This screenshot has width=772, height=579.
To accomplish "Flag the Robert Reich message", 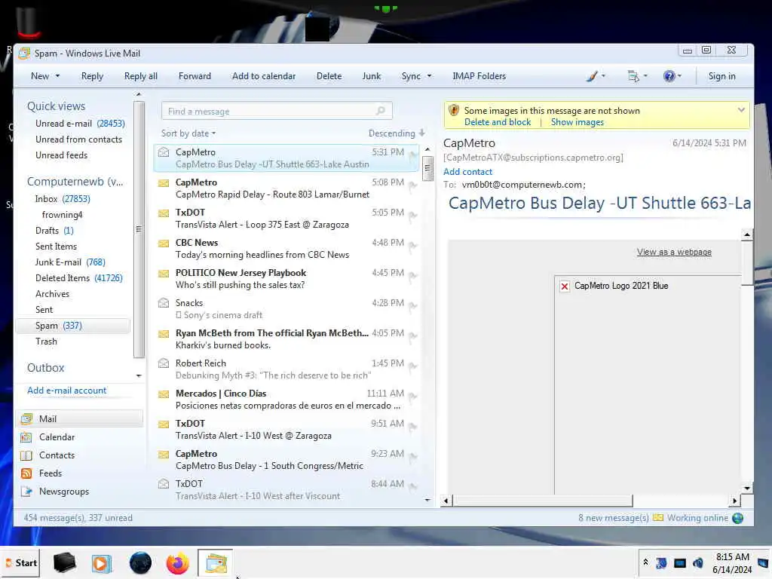I will 413,366.
